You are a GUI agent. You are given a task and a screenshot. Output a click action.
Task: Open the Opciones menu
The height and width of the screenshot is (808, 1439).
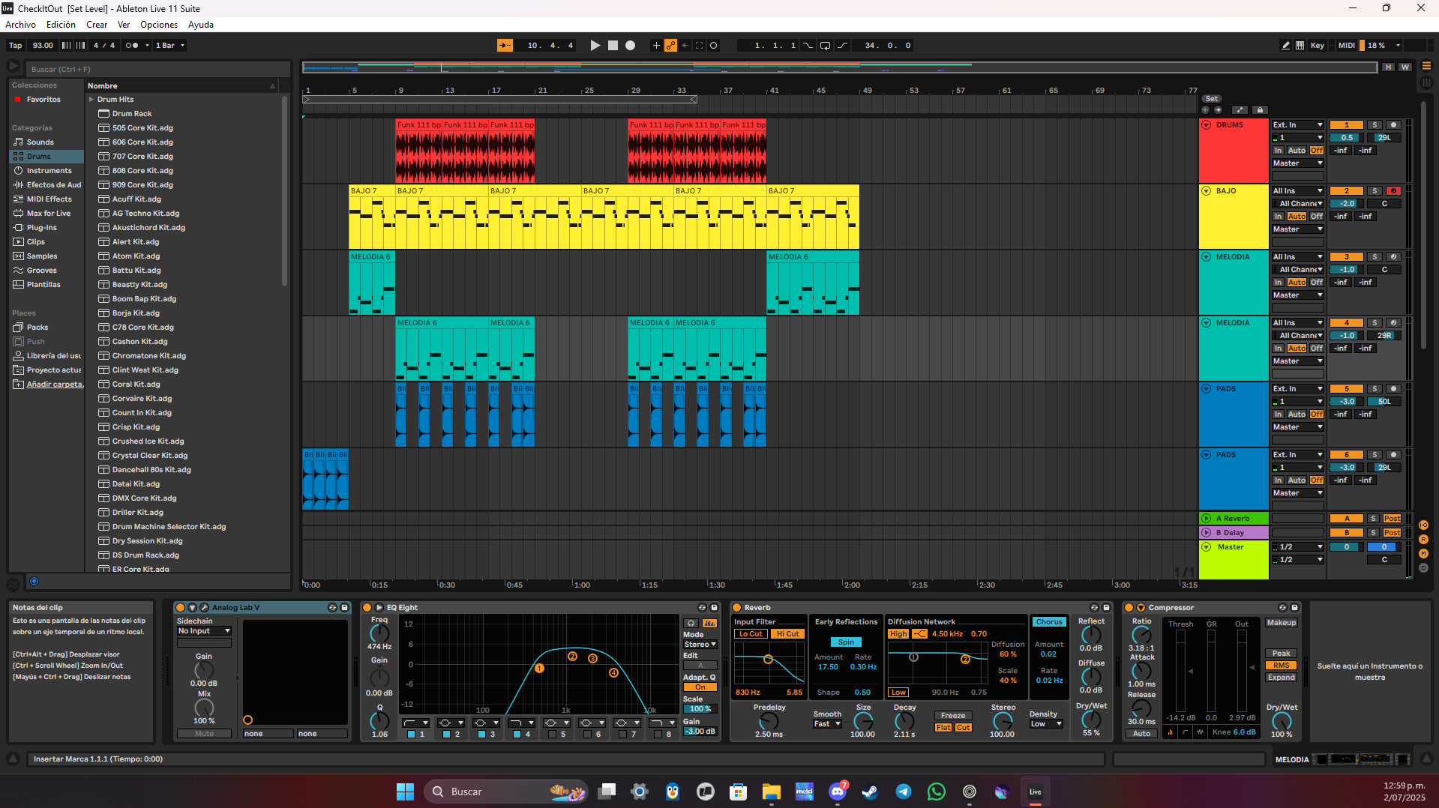(x=159, y=25)
